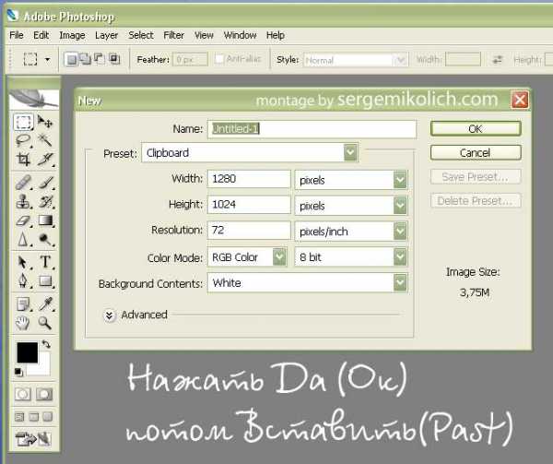Image resolution: width=553 pixels, height=464 pixels.
Task: Click the black foreground color swatch
Action: tap(27, 352)
